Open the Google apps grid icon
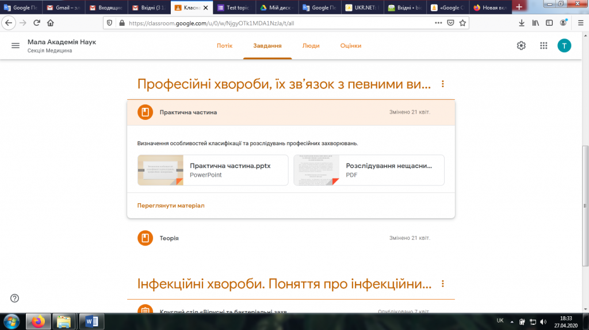This screenshot has width=589, height=330. tap(544, 46)
